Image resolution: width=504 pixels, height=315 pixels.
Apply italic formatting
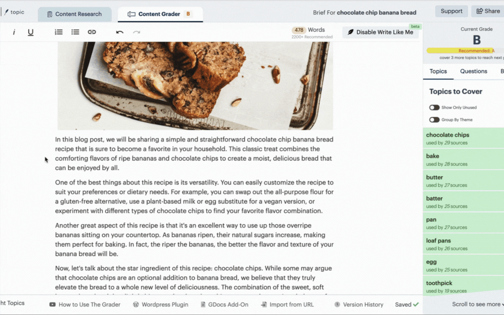(14, 32)
